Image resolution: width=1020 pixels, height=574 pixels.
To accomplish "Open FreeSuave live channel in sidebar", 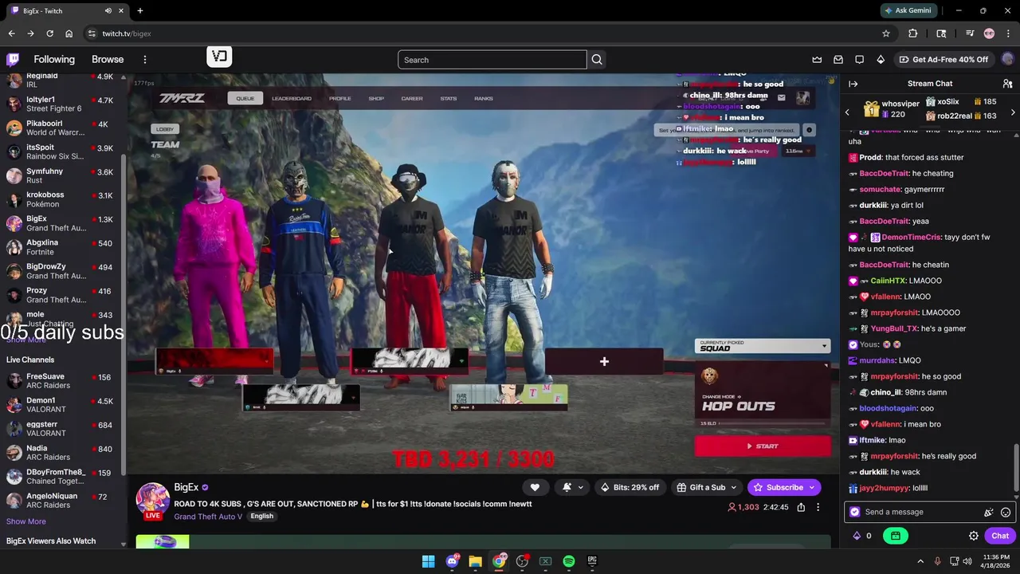I will click(x=62, y=381).
